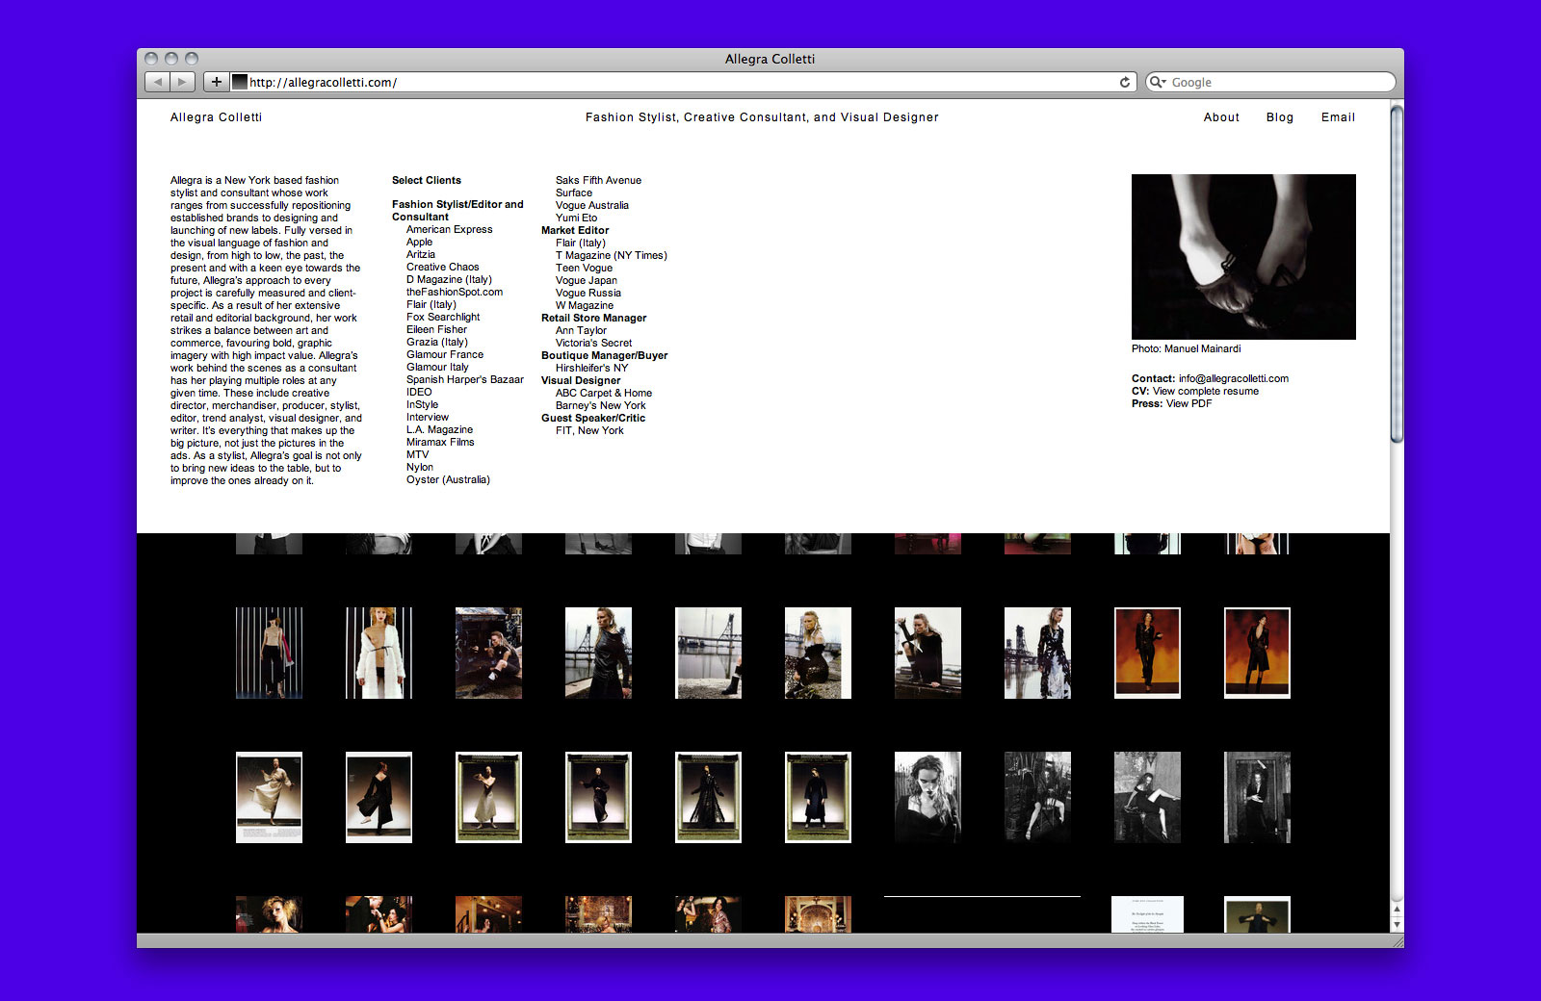
Task: Click the info@allegracolletti.com contact address
Action: coord(1233,379)
